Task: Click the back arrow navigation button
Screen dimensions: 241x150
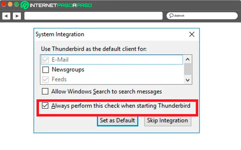Action: (x=6, y=16)
